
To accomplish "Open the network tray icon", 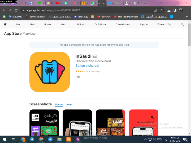I will (150, 139).
